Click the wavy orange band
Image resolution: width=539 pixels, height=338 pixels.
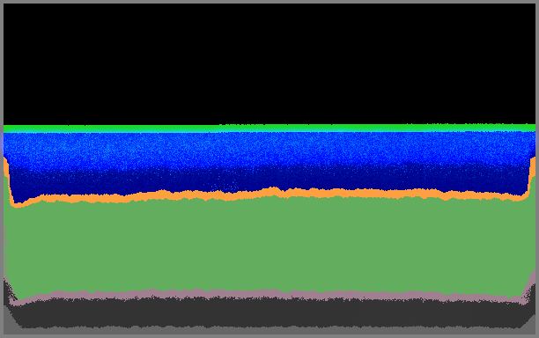tap(269, 195)
